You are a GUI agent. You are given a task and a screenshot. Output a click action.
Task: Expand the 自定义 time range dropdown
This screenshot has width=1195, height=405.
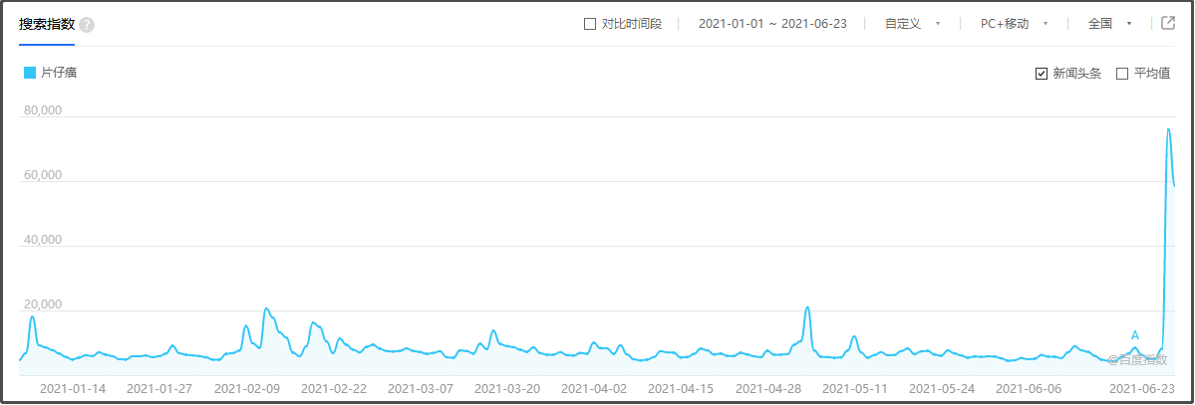point(913,24)
